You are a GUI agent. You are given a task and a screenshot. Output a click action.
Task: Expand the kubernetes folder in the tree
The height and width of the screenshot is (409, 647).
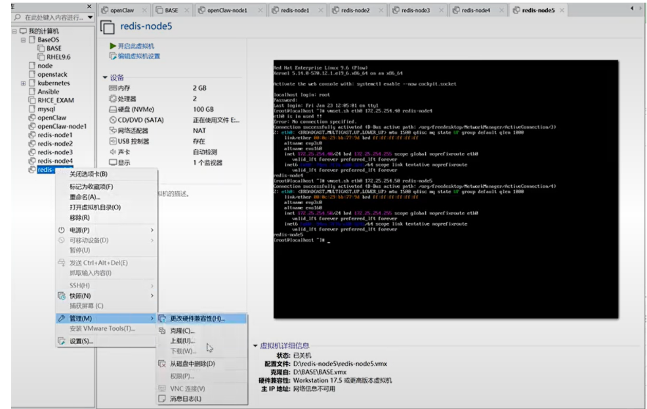tap(23, 83)
